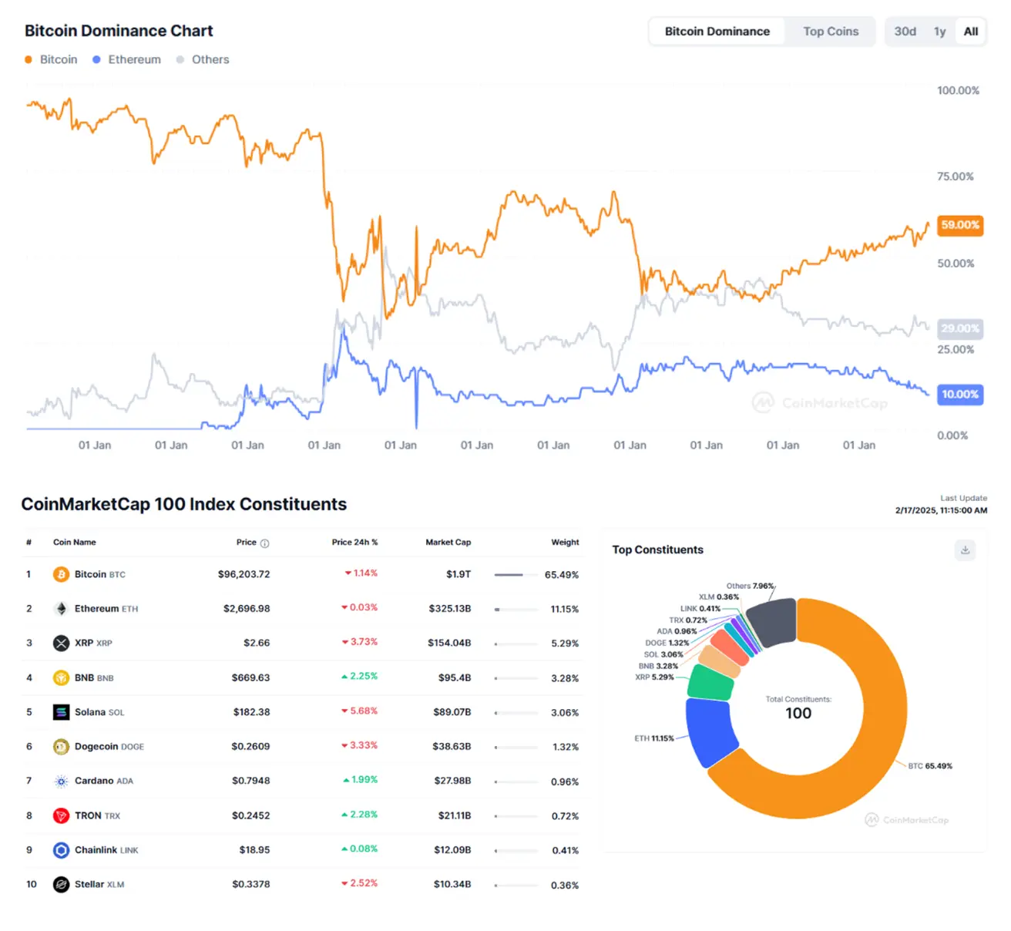
Task: Click the Ethereum coin logo icon
Action: pos(61,609)
